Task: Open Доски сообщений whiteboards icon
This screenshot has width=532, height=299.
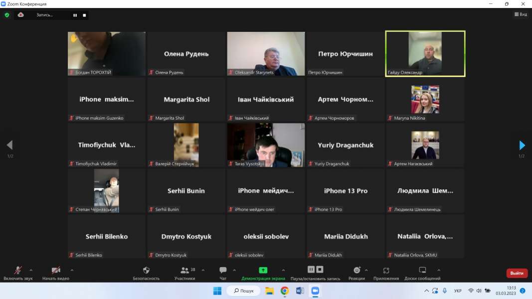Action: (422, 271)
